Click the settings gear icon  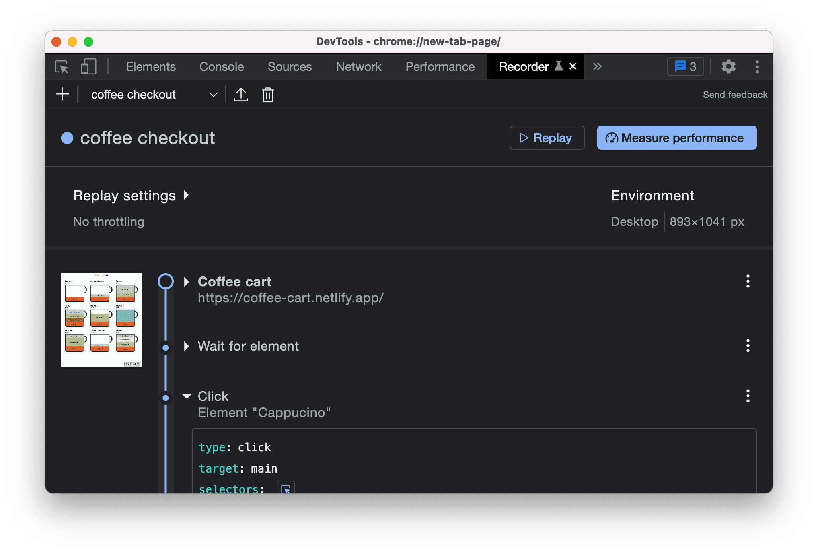pos(728,67)
